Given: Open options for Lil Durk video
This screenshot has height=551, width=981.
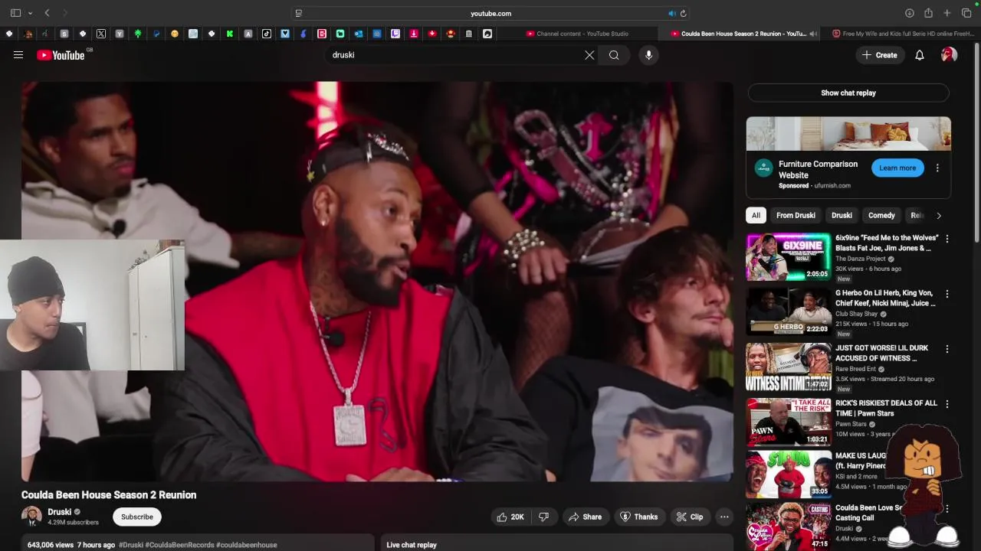Looking at the screenshot, I should pos(947,349).
